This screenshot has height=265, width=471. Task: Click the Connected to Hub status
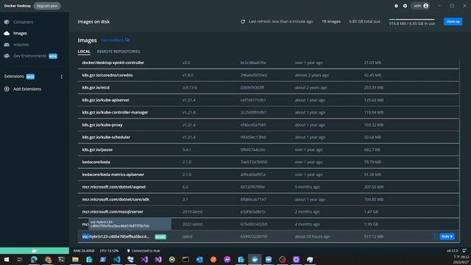[x=144, y=250]
